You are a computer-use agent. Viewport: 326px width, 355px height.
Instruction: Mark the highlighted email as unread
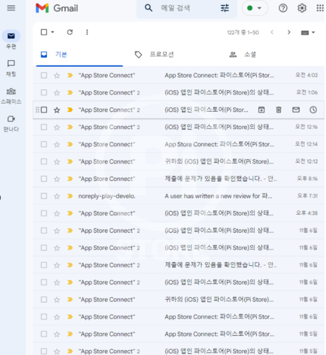(296, 110)
